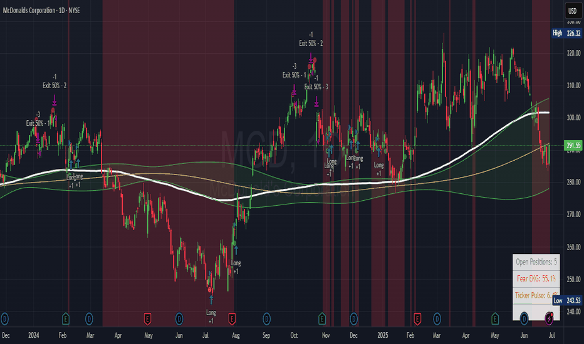Image resolution: width=584 pixels, height=344 pixels.
Task: Click the 320.00 price axis label
Action: coord(573,53)
